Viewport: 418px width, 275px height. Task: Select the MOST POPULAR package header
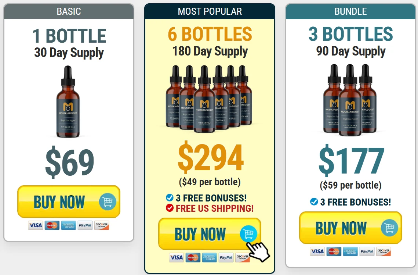pyautogui.click(x=210, y=11)
